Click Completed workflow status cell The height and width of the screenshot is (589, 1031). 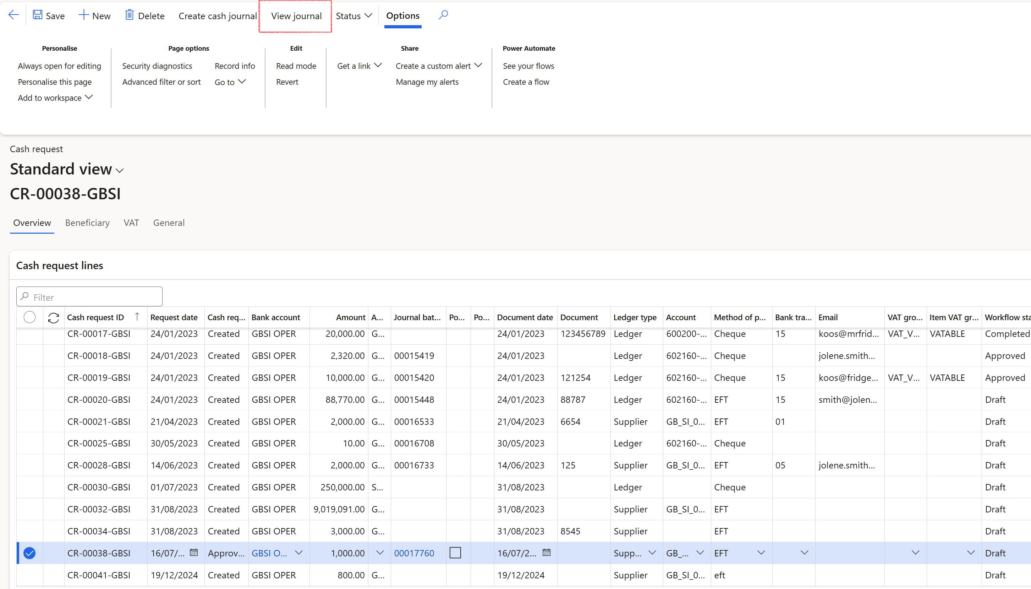coord(1007,334)
